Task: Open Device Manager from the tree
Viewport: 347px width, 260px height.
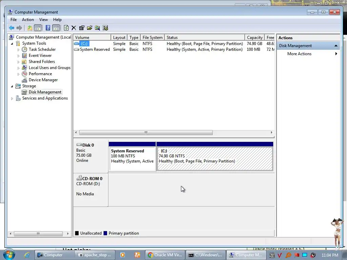Action: [x=43, y=80]
